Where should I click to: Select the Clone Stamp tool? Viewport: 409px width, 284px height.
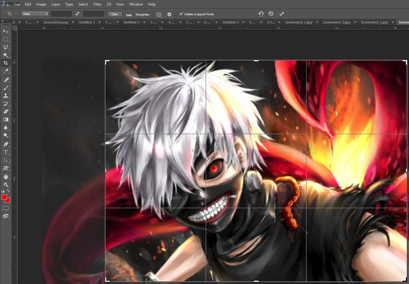click(x=6, y=96)
